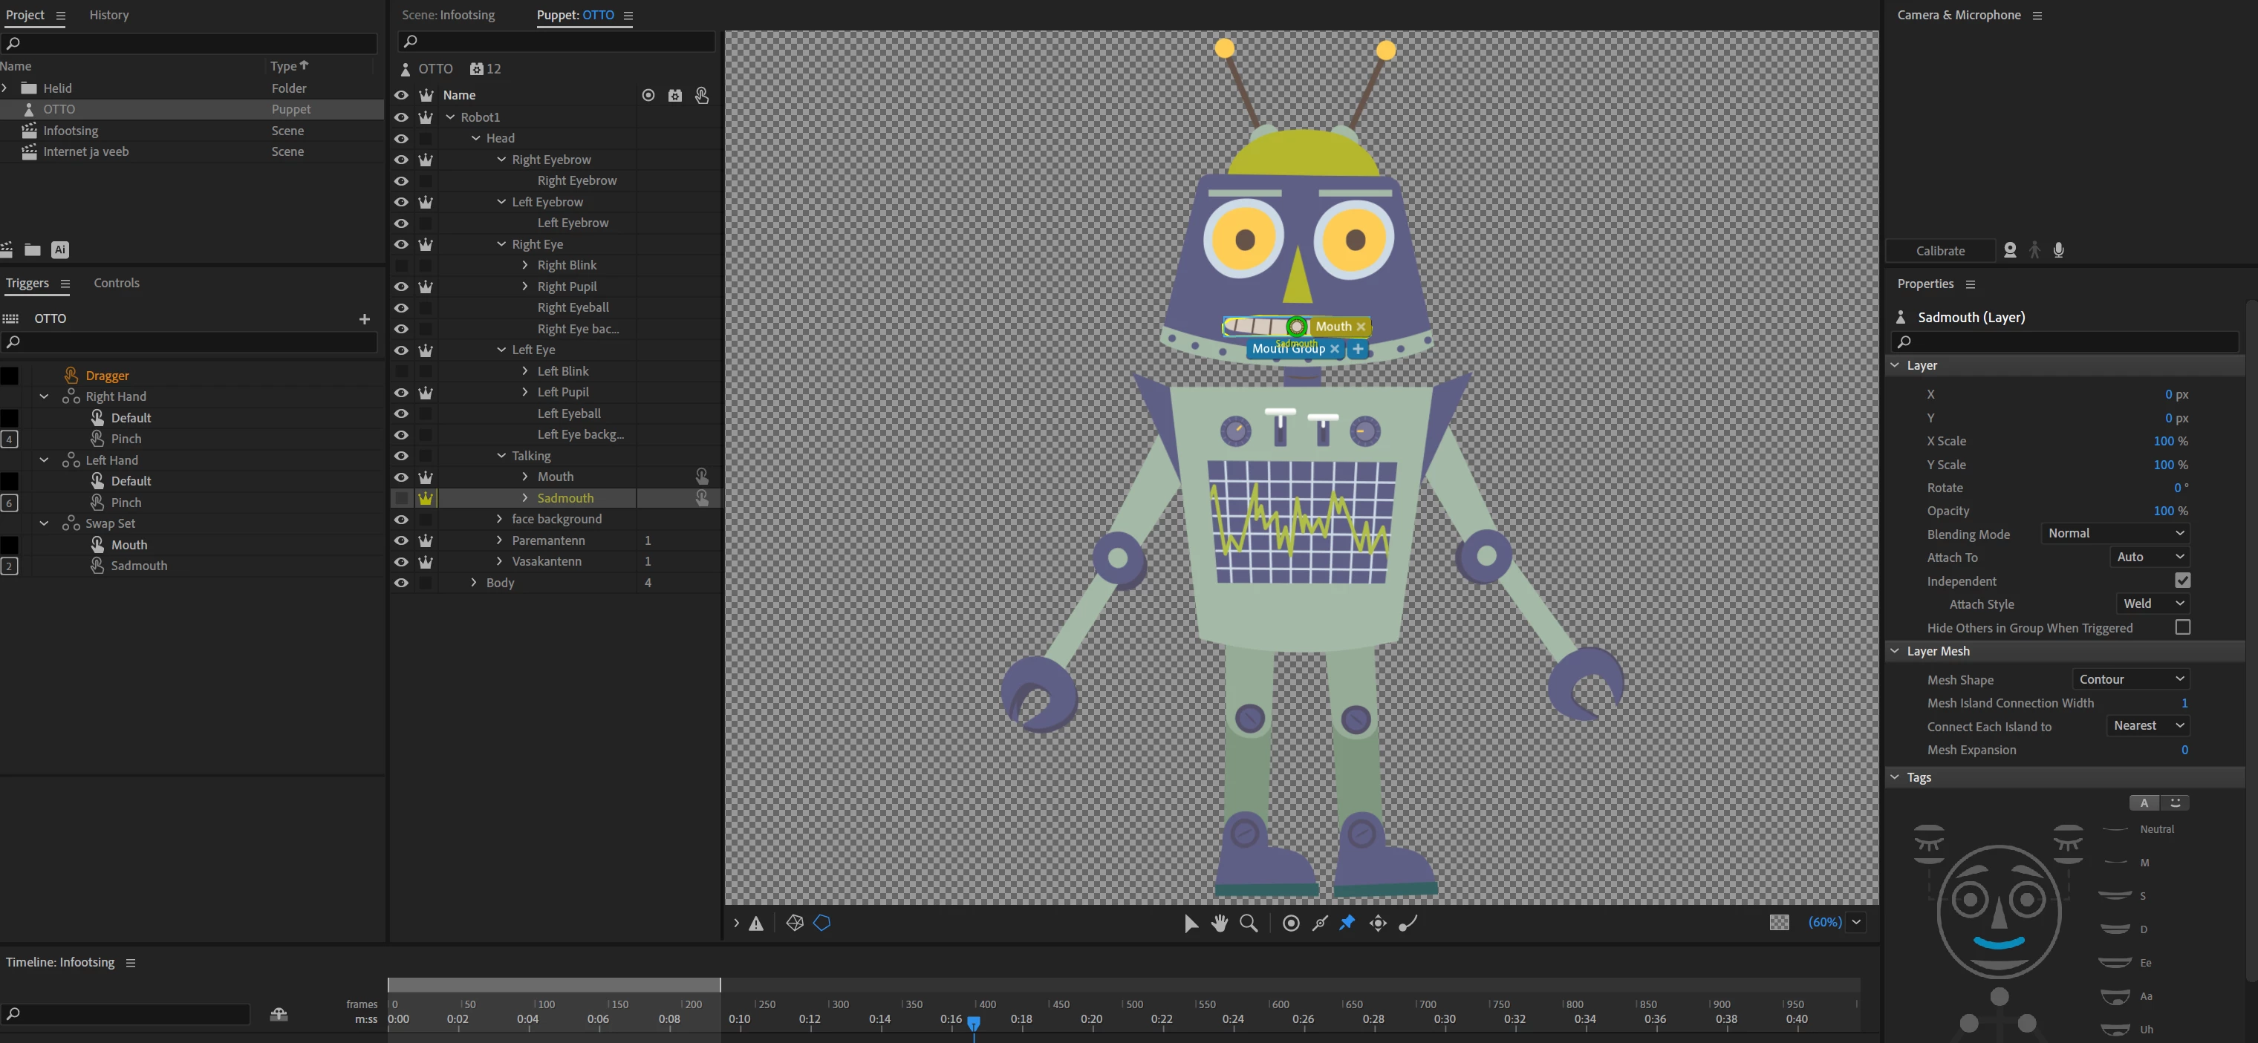Click the Show Mesh icon

[795, 923]
